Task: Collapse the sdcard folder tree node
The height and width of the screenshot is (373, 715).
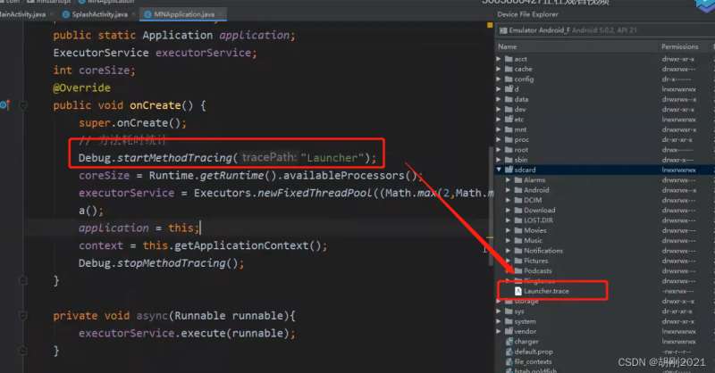Action: [x=499, y=168]
